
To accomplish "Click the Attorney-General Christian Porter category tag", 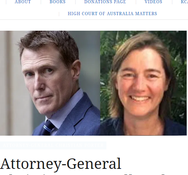I will [x=53, y=145].
